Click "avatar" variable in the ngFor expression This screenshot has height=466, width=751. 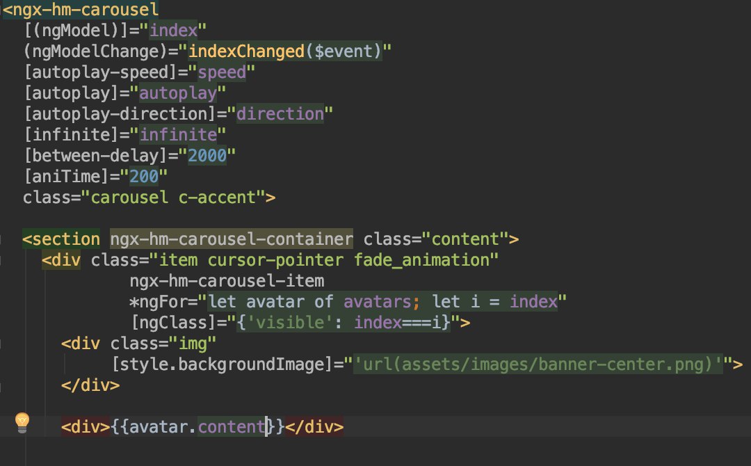point(275,302)
